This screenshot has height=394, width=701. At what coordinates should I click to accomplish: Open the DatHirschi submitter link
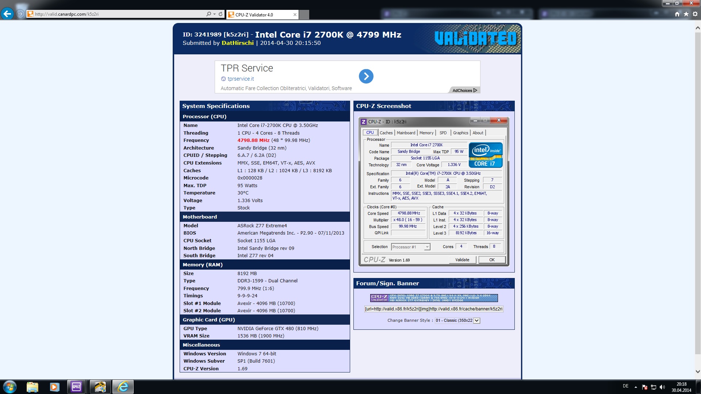238,43
